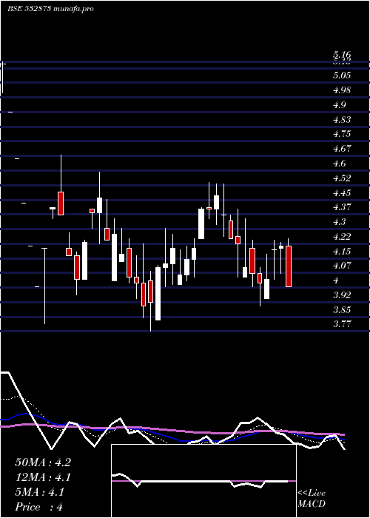Click the 4.37 price axis label
The height and width of the screenshot is (518, 370).
click(x=342, y=207)
